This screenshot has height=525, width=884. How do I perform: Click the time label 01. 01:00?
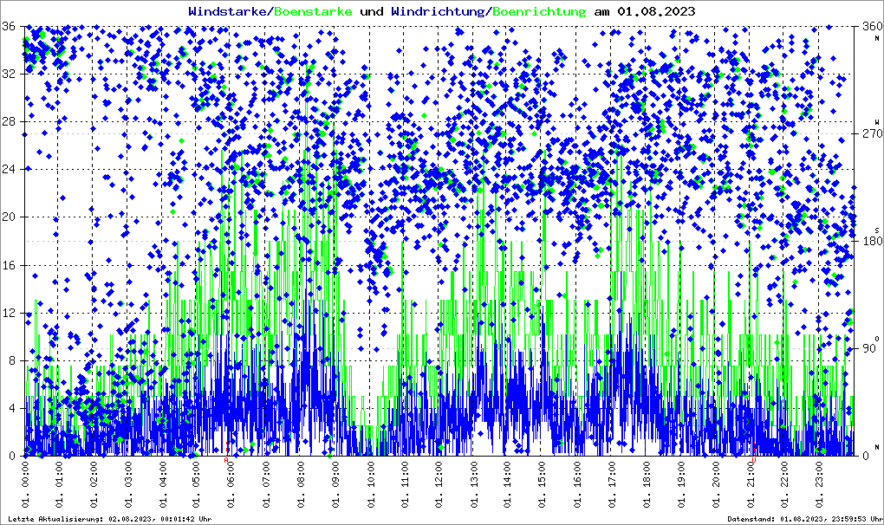tap(59, 484)
